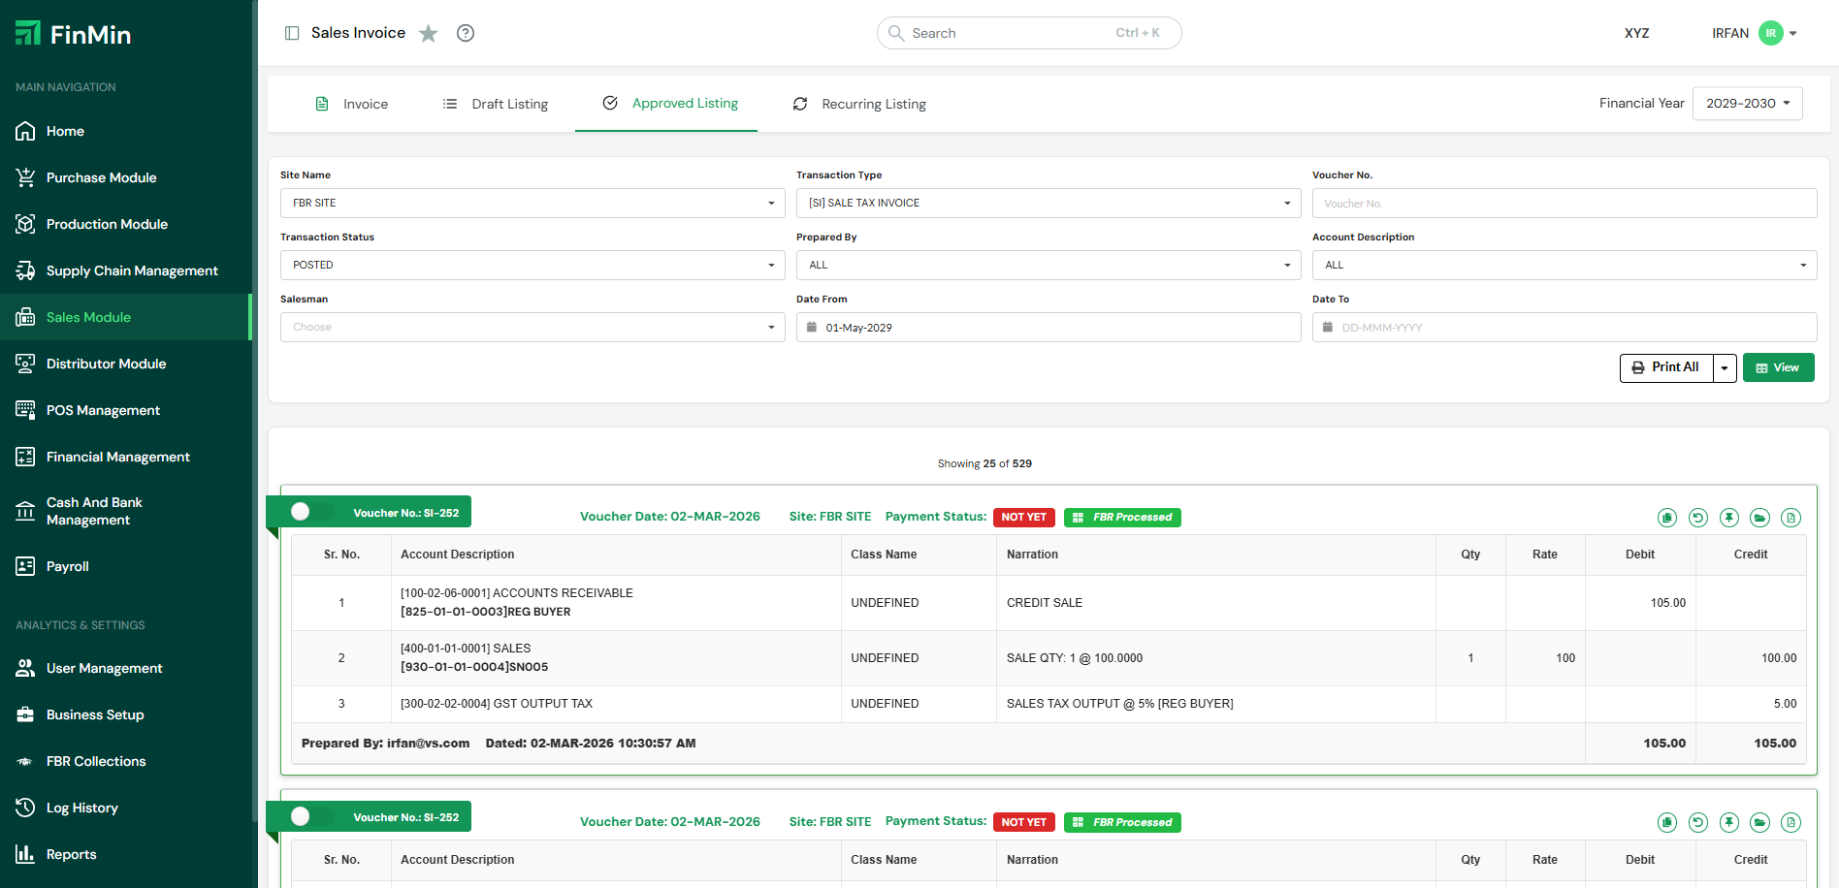
Task: Click the green View button
Action: 1778,368
